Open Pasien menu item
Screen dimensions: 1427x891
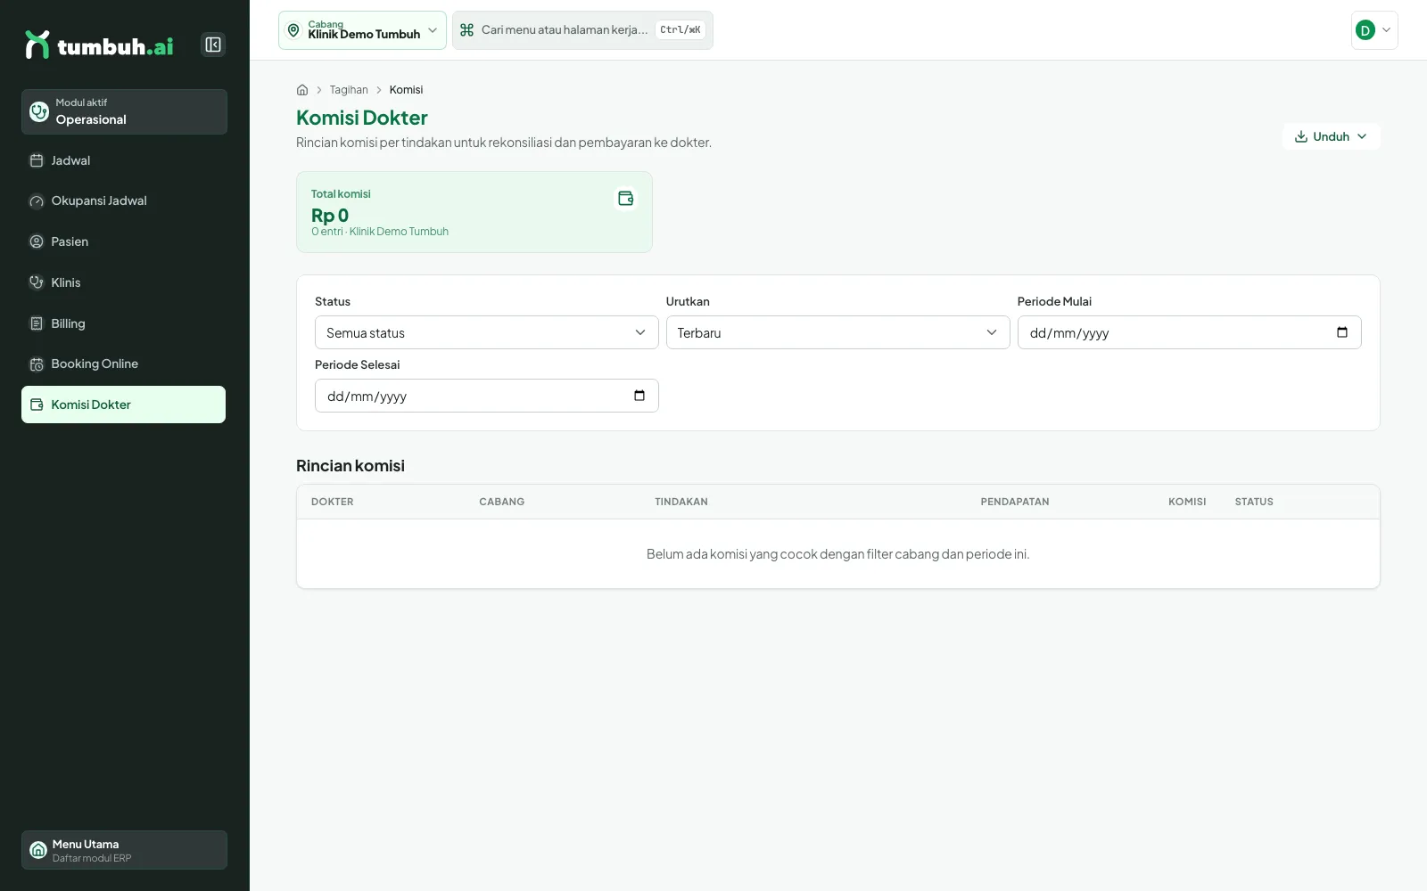click(x=123, y=241)
